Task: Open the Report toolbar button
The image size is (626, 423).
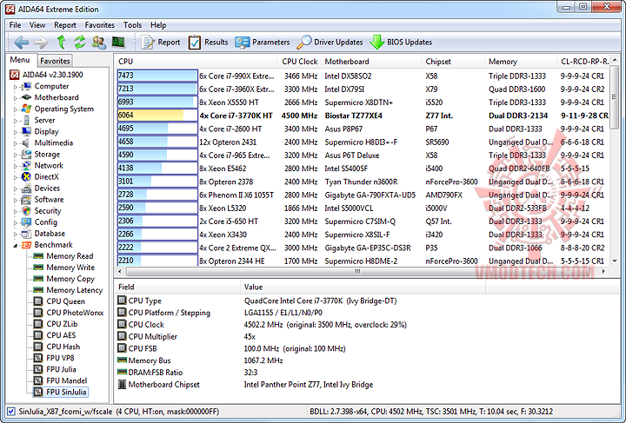Action: (x=161, y=43)
